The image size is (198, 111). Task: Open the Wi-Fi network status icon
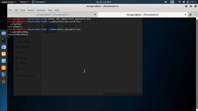click(179, 2)
